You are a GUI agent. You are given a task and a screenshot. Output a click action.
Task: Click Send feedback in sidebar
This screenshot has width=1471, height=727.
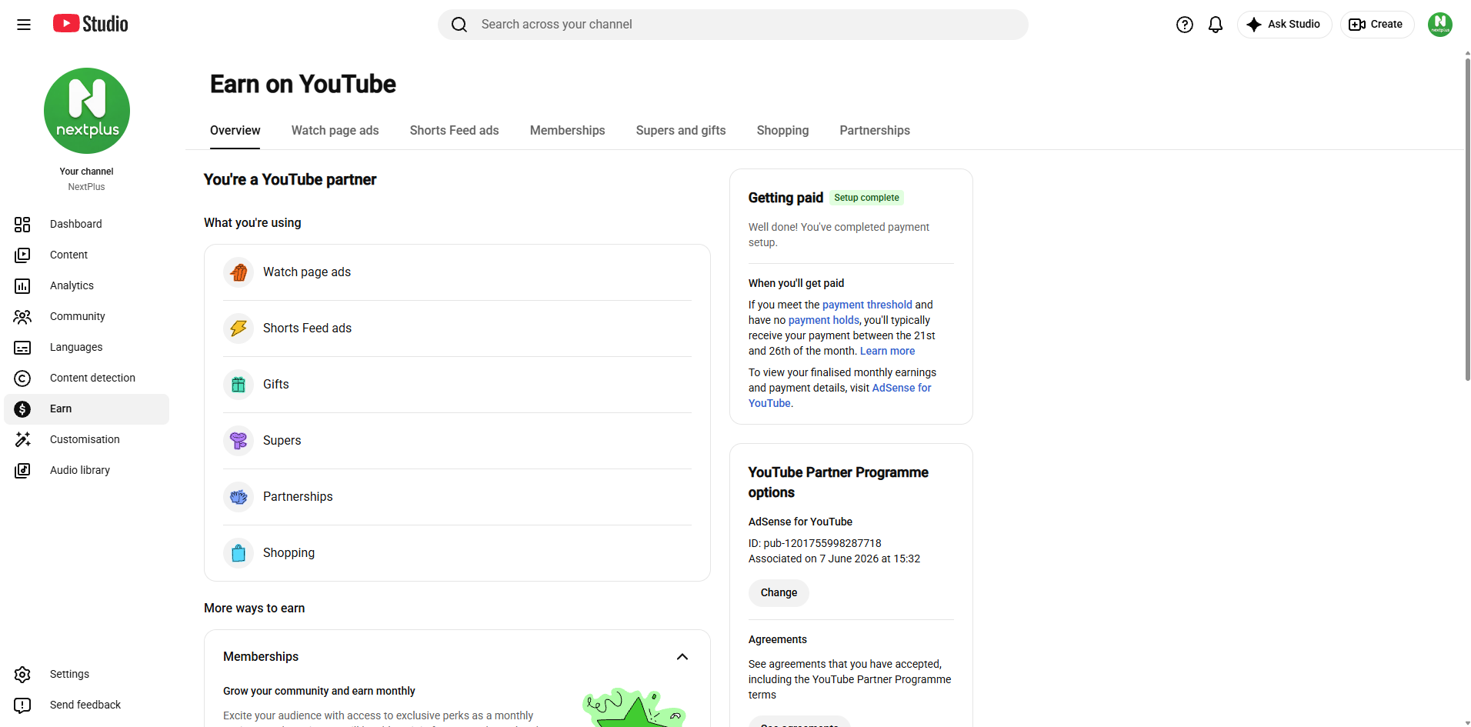(86, 705)
